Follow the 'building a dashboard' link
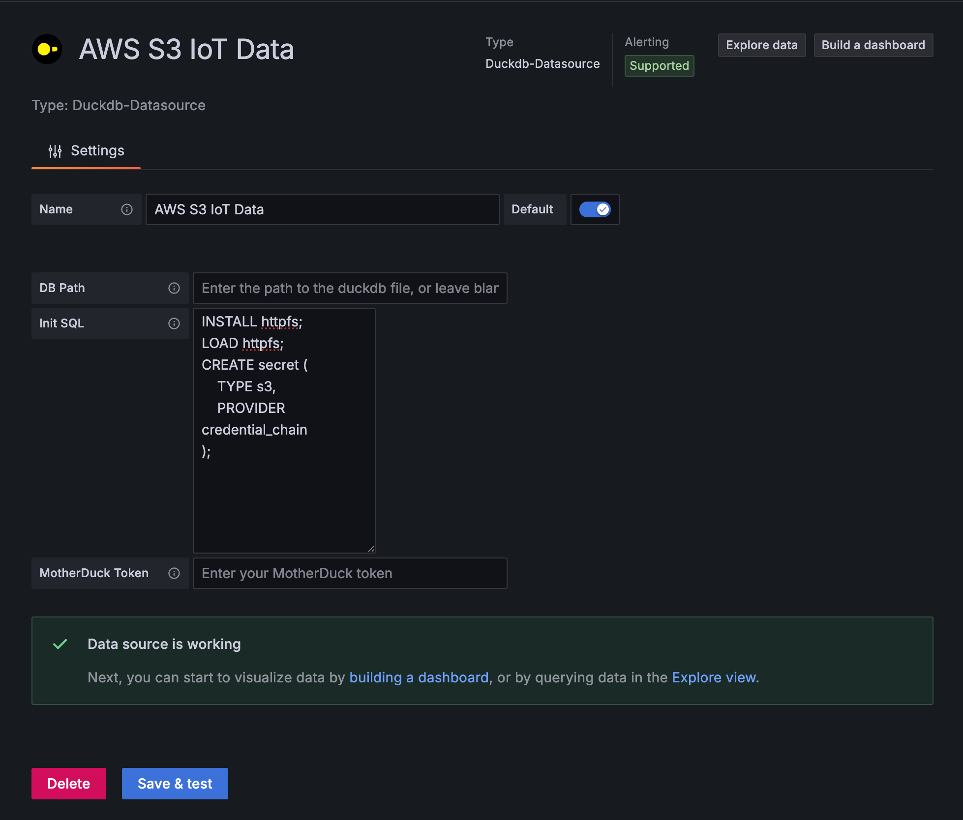The width and height of the screenshot is (963, 820). [x=419, y=677]
